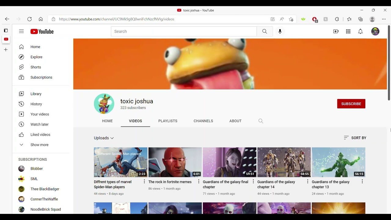
Task: Open browser settings ellipsis menu
Action: (x=384, y=19)
